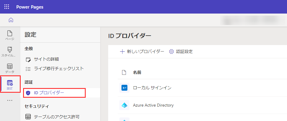The image size is (287, 121).
Task: Click the gear icon of 認証設定
Action: pos(171,52)
